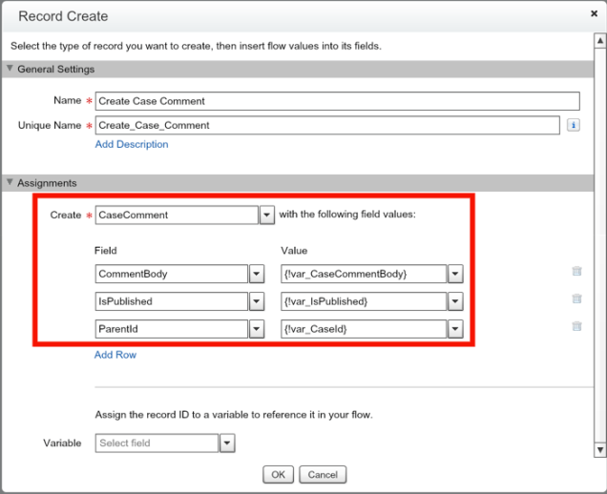Screen dimensions: 607x494
Task: Click trash icon for IsPublished row
Action: [x=576, y=299]
